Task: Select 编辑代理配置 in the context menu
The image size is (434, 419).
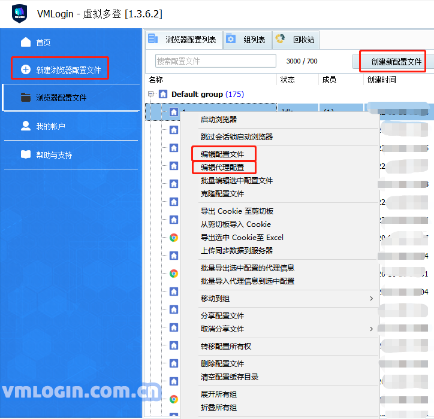Action: click(222, 168)
